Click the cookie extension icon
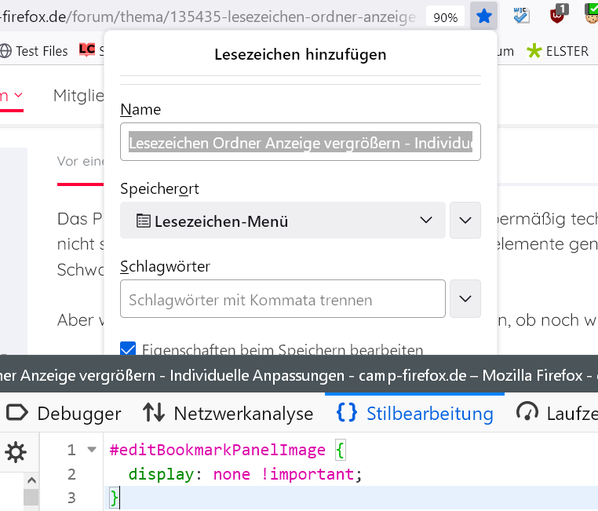 (592, 14)
